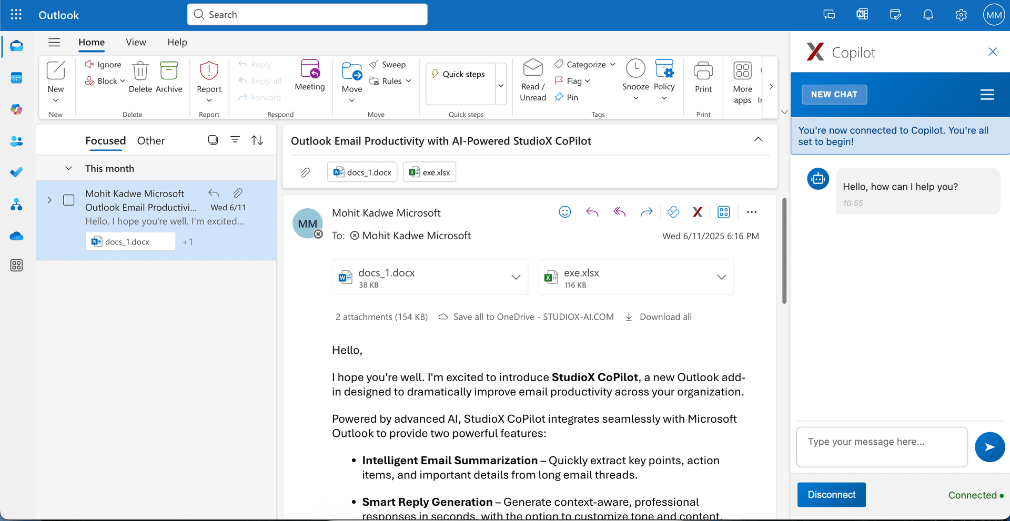The image size is (1010, 521).
Task: Open the Categorize dropdown
Action: [x=585, y=64]
